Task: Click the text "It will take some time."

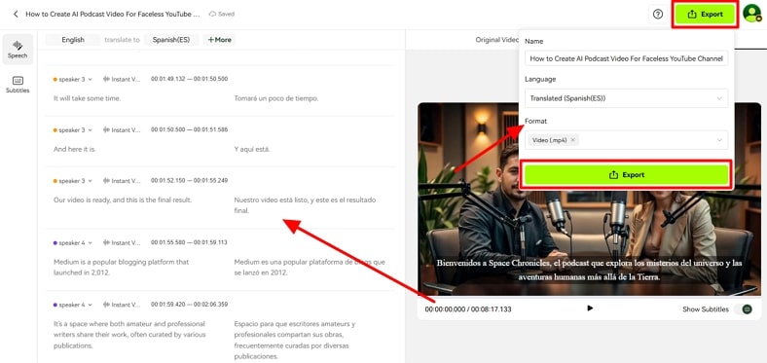Action: [87, 98]
